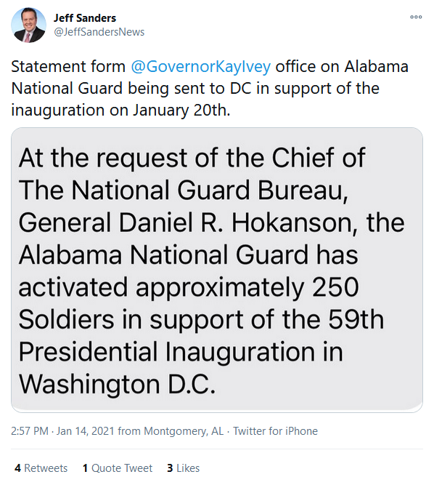
Task: Click 'January 20th' in the tweet text
Action: pyautogui.click(x=181, y=110)
